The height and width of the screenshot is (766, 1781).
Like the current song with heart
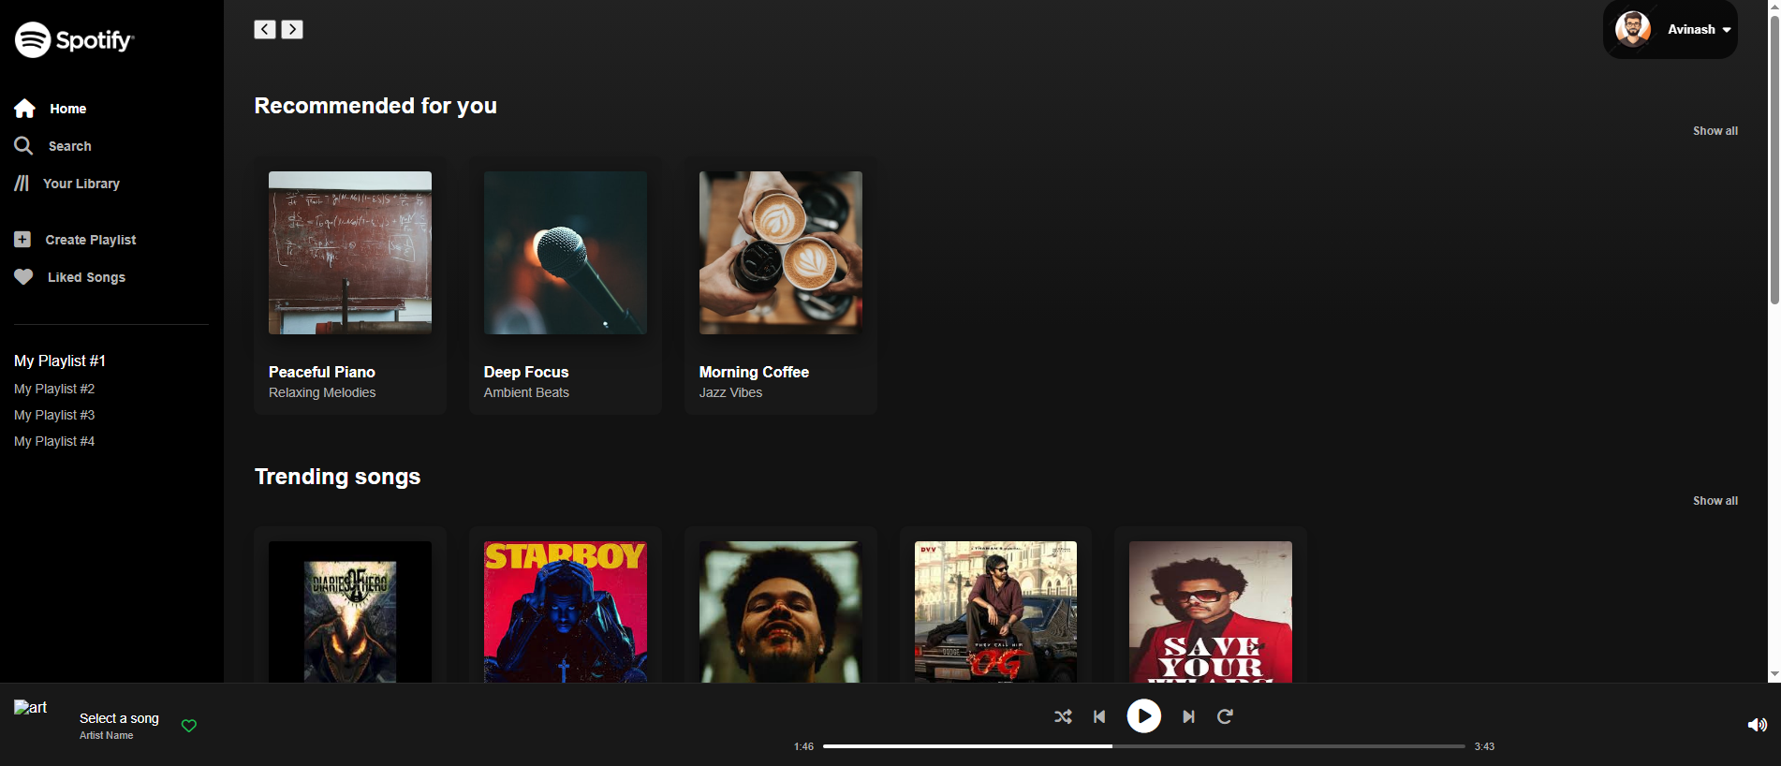(x=189, y=726)
